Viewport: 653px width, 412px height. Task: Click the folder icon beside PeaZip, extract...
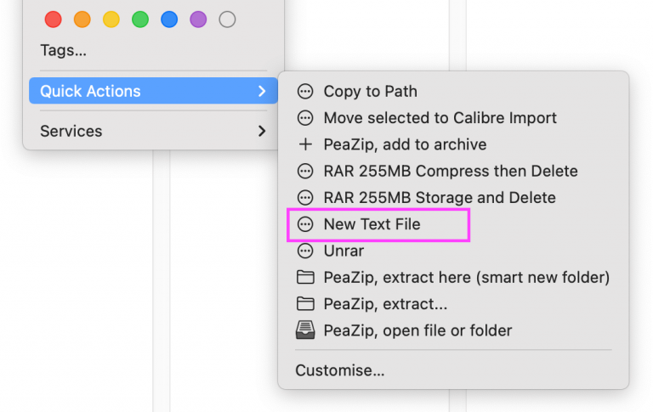click(305, 304)
